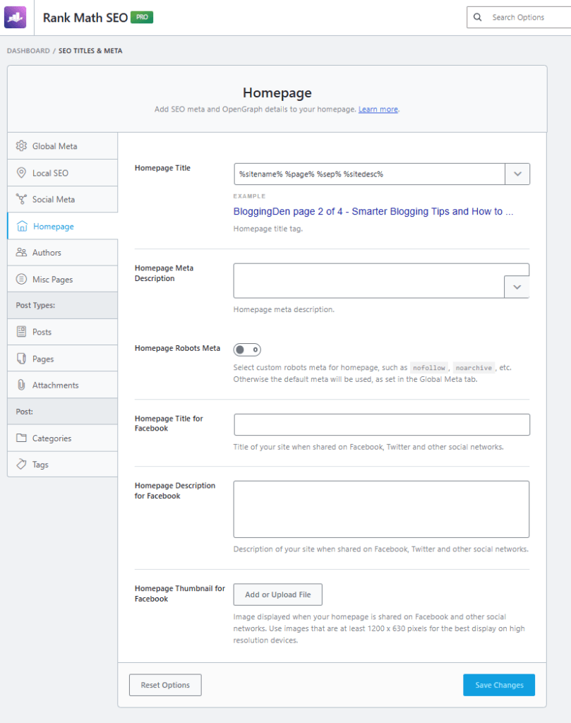The image size is (571, 723).
Task: Select the Homepage tab
Action: tap(63, 226)
